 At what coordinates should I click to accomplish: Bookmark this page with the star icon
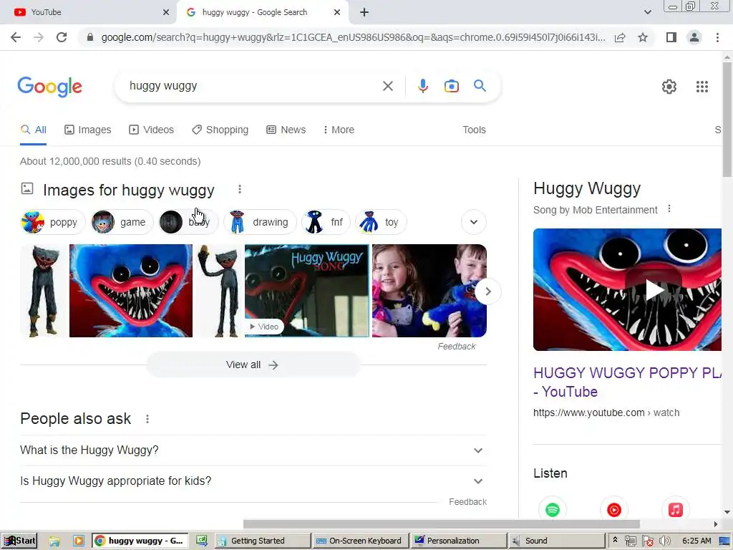pos(643,37)
